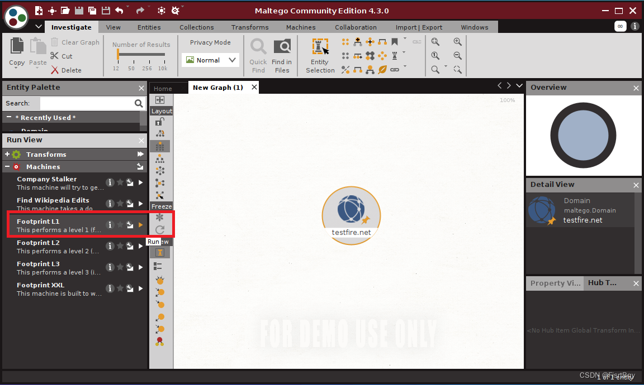
Task: Open dropdown arrow beside bookmark icon
Action: [x=405, y=39]
